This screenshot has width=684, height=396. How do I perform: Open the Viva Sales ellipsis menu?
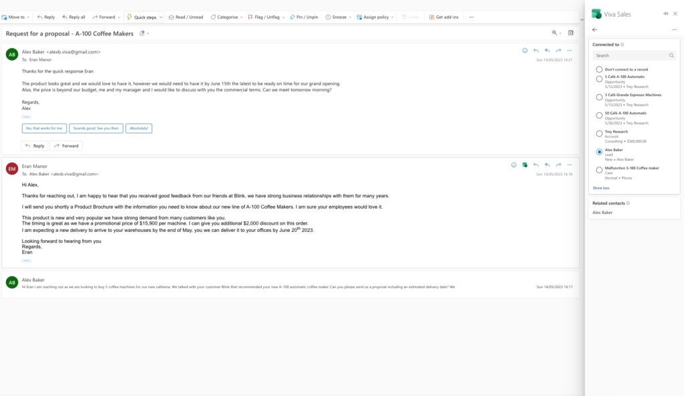click(673, 29)
